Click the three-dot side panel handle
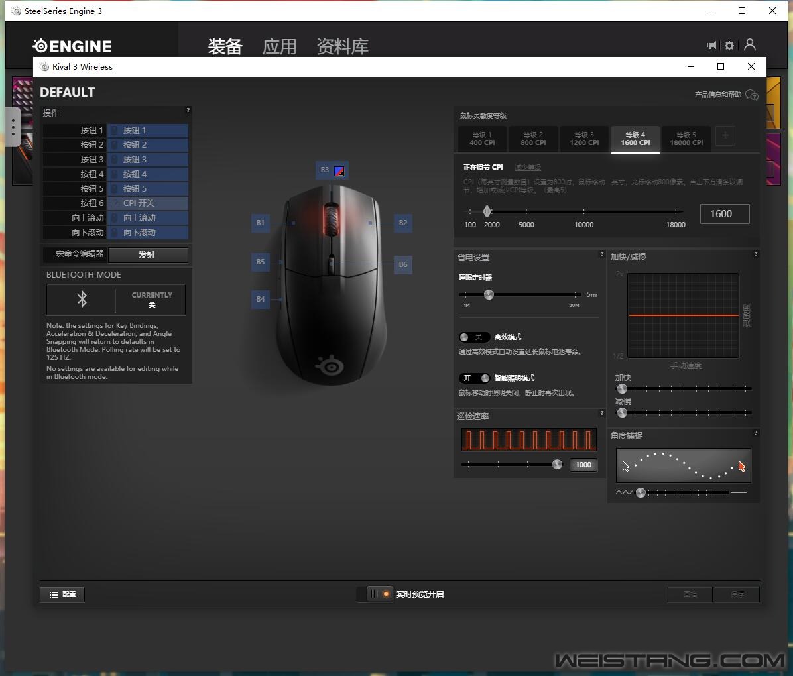This screenshot has height=676, width=793. click(13, 127)
